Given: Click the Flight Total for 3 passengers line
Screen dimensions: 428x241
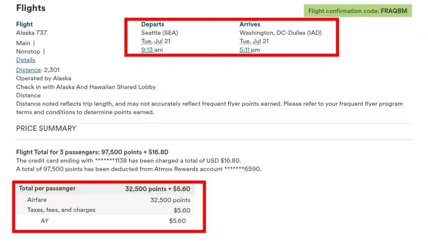Looking at the screenshot, I should [x=92, y=152].
